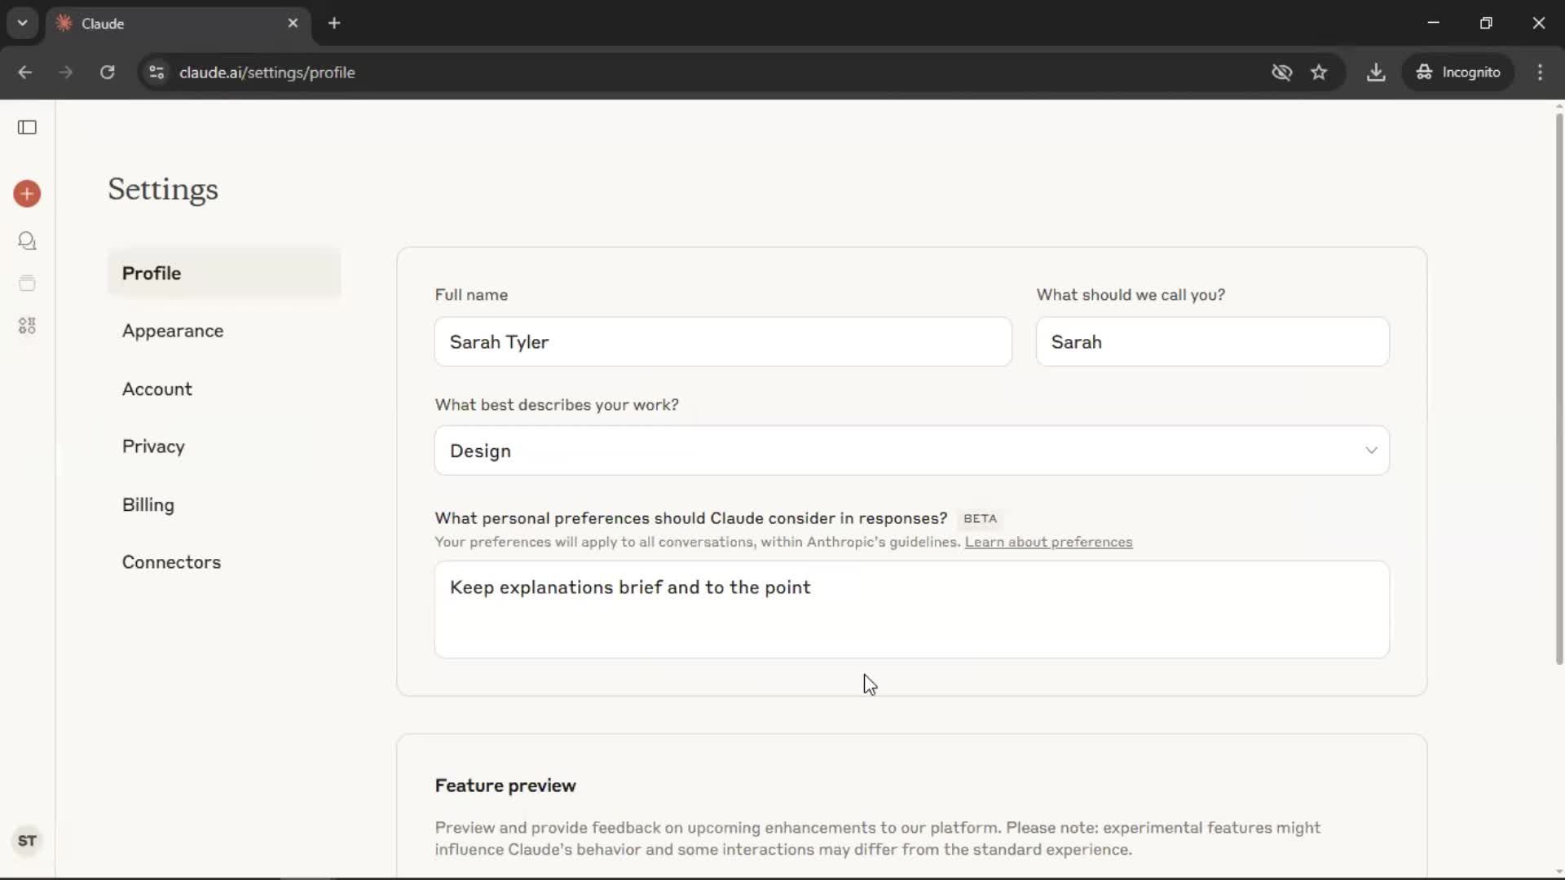
Task: Click the third-party cookies blocked eye icon
Action: point(1281,73)
